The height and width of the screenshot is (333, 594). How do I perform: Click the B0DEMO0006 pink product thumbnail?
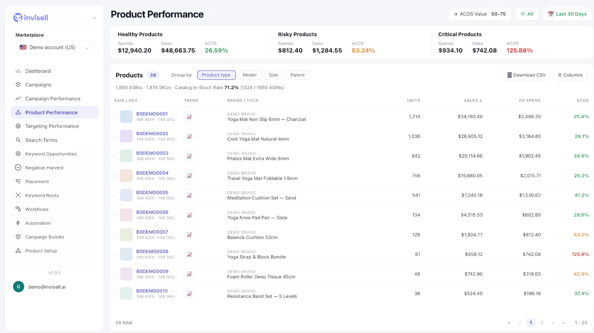pos(126,215)
